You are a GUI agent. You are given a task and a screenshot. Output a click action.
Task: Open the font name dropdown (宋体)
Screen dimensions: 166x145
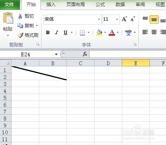[x=99, y=20]
